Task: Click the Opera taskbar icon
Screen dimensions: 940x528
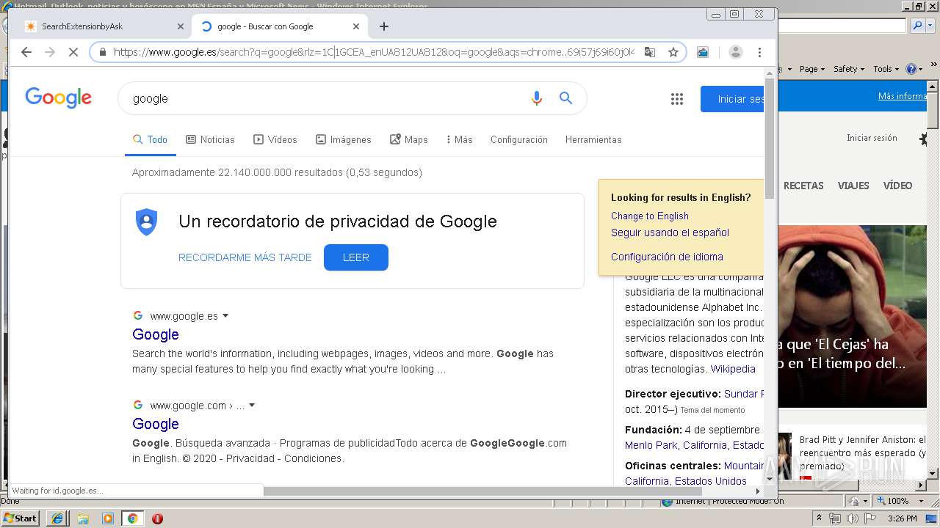Action: point(157,518)
